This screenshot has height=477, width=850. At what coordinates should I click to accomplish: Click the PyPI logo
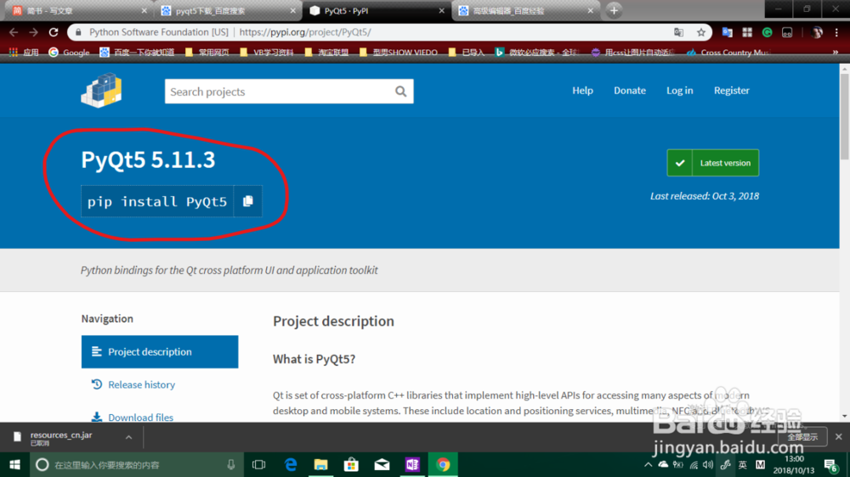point(101,90)
